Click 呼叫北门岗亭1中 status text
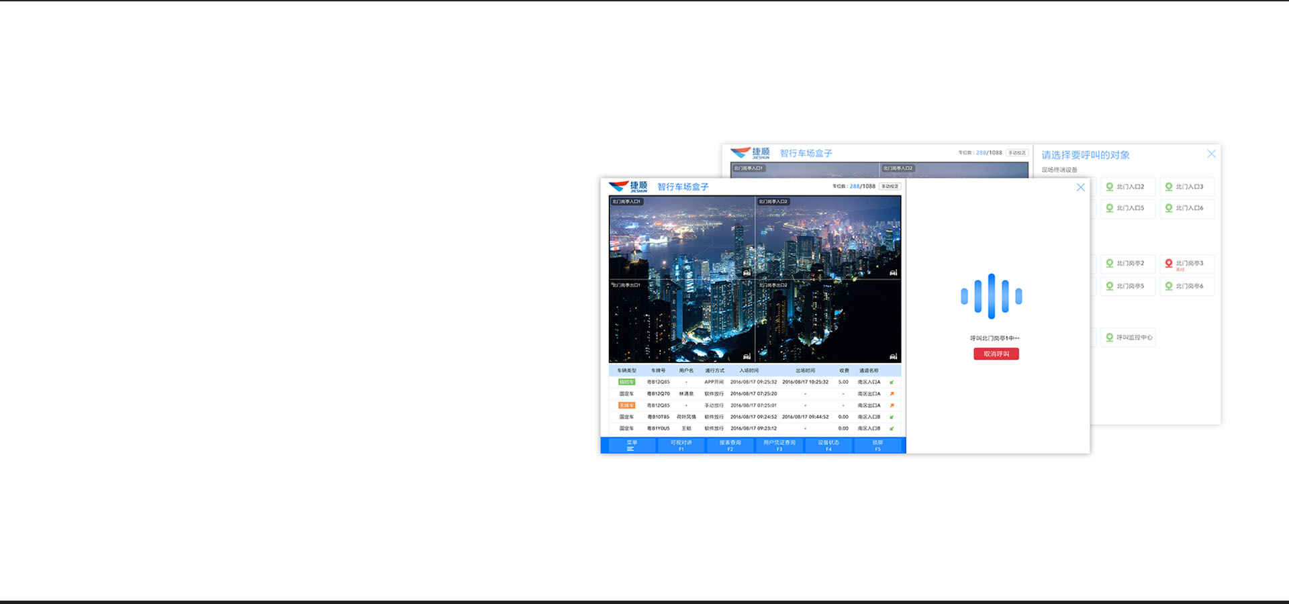Viewport: 1289px width, 604px height. tap(994, 338)
